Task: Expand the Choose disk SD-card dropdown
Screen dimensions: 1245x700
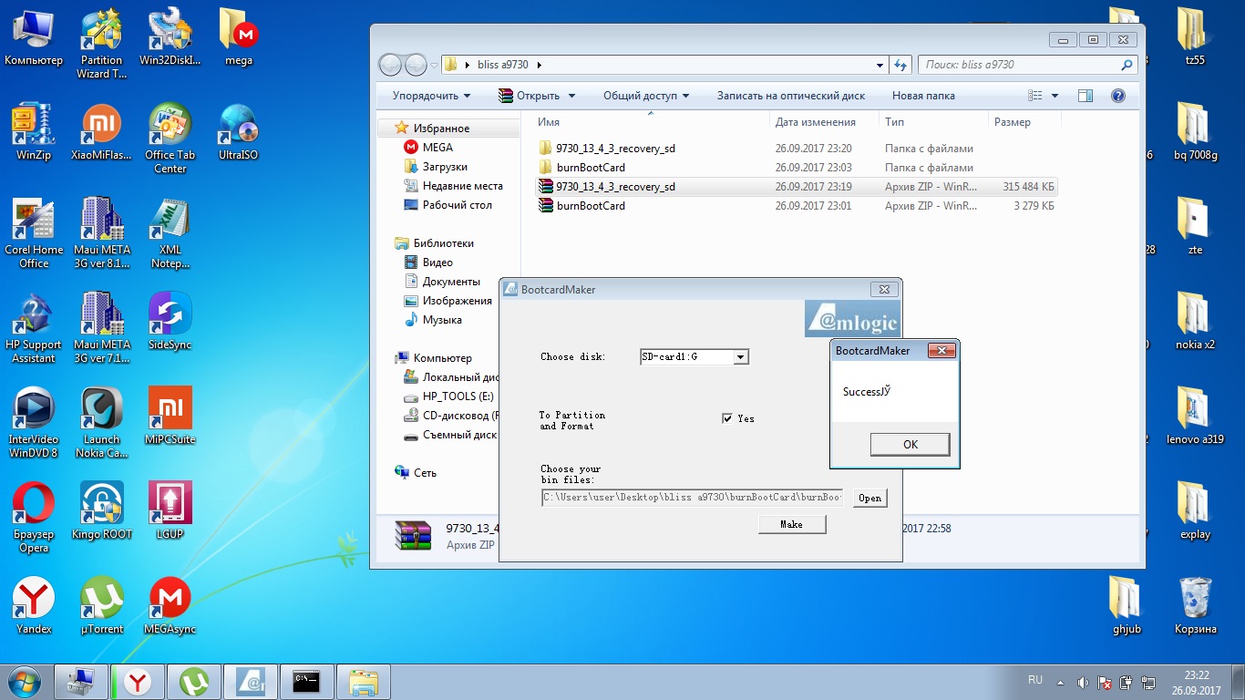Action: click(x=741, y=357)
